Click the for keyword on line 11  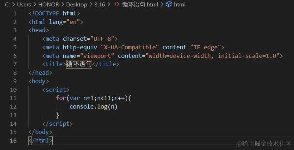pyautogui.click(x=61, y=98)
